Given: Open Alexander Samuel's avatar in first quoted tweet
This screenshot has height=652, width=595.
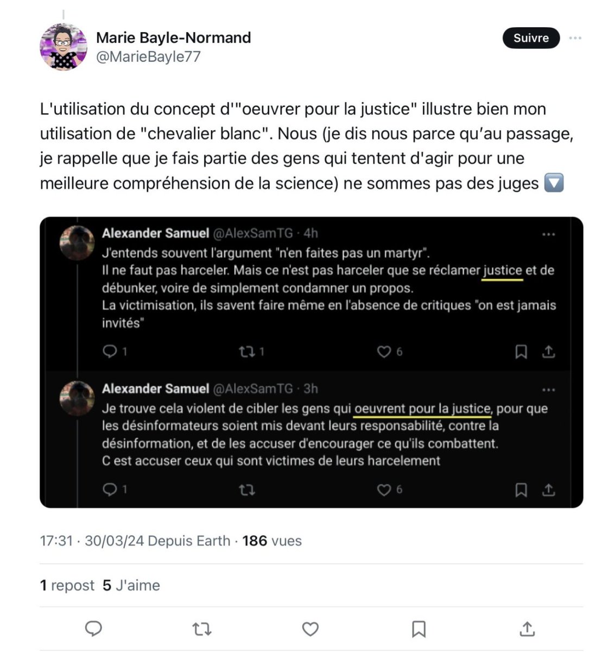Looking at the screenshot, I should click(77, 242).
